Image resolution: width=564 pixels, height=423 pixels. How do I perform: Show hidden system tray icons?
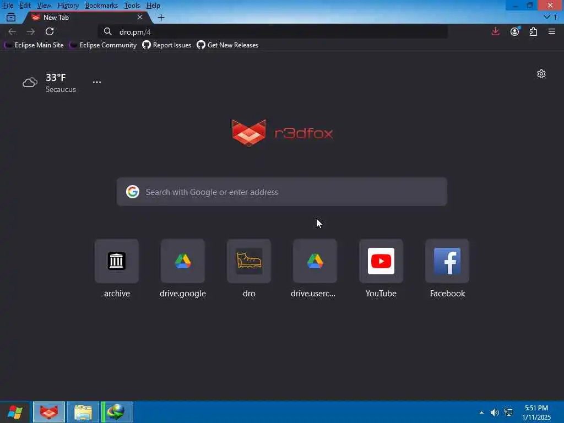tap(481, 413)
